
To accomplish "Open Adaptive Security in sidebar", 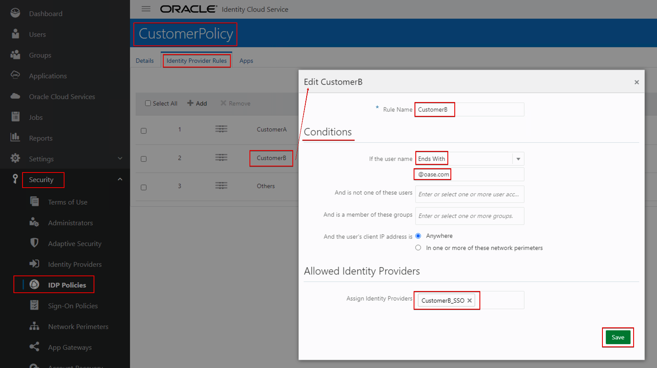I will tap(75, 243).
